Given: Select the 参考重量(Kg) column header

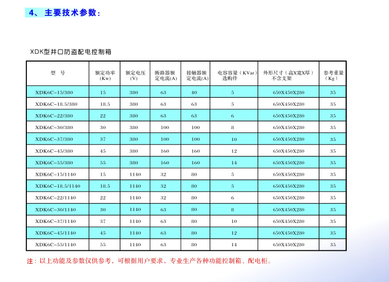Looking at the screenshot, I should click(x=333, y=75).
